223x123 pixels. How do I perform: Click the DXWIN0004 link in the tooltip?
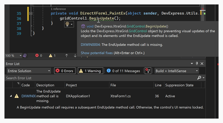(90, 45)
